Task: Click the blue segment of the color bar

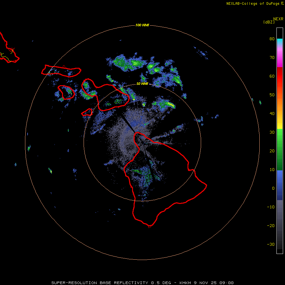Action: pos(280,185)
